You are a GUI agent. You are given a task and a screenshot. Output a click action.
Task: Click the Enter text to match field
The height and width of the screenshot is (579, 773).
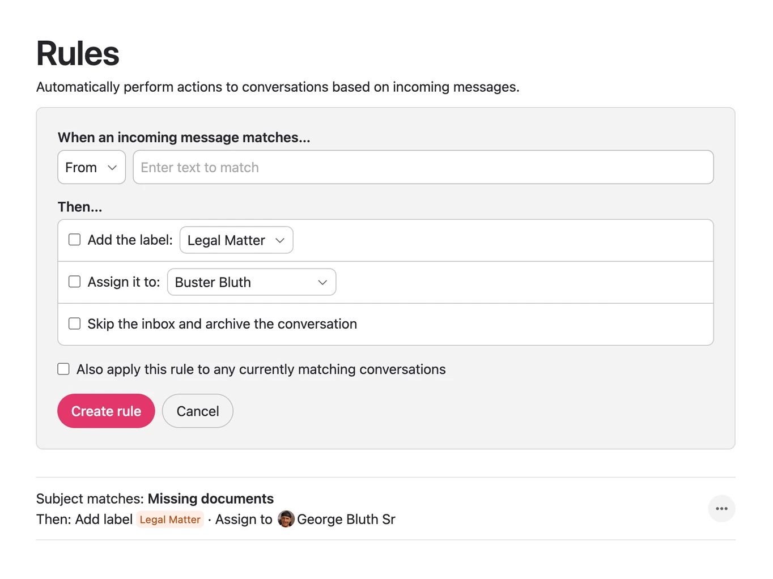[x=423, y=167]
